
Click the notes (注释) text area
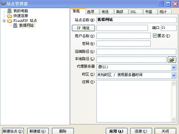click(134, 101)
